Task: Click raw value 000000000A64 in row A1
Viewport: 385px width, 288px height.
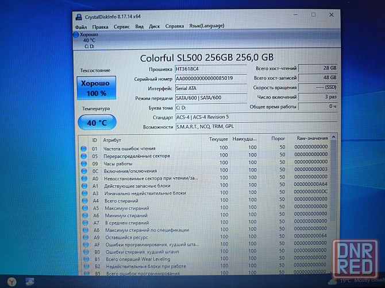Action: point(311,184)
